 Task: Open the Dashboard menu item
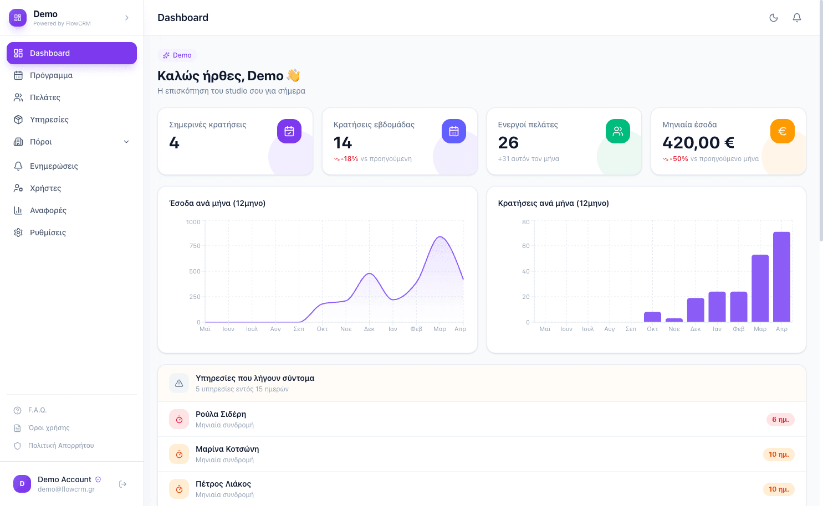pos(71,53)
